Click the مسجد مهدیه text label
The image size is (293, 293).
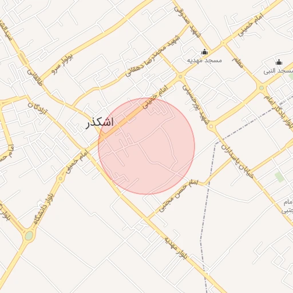tap(204, 61)
